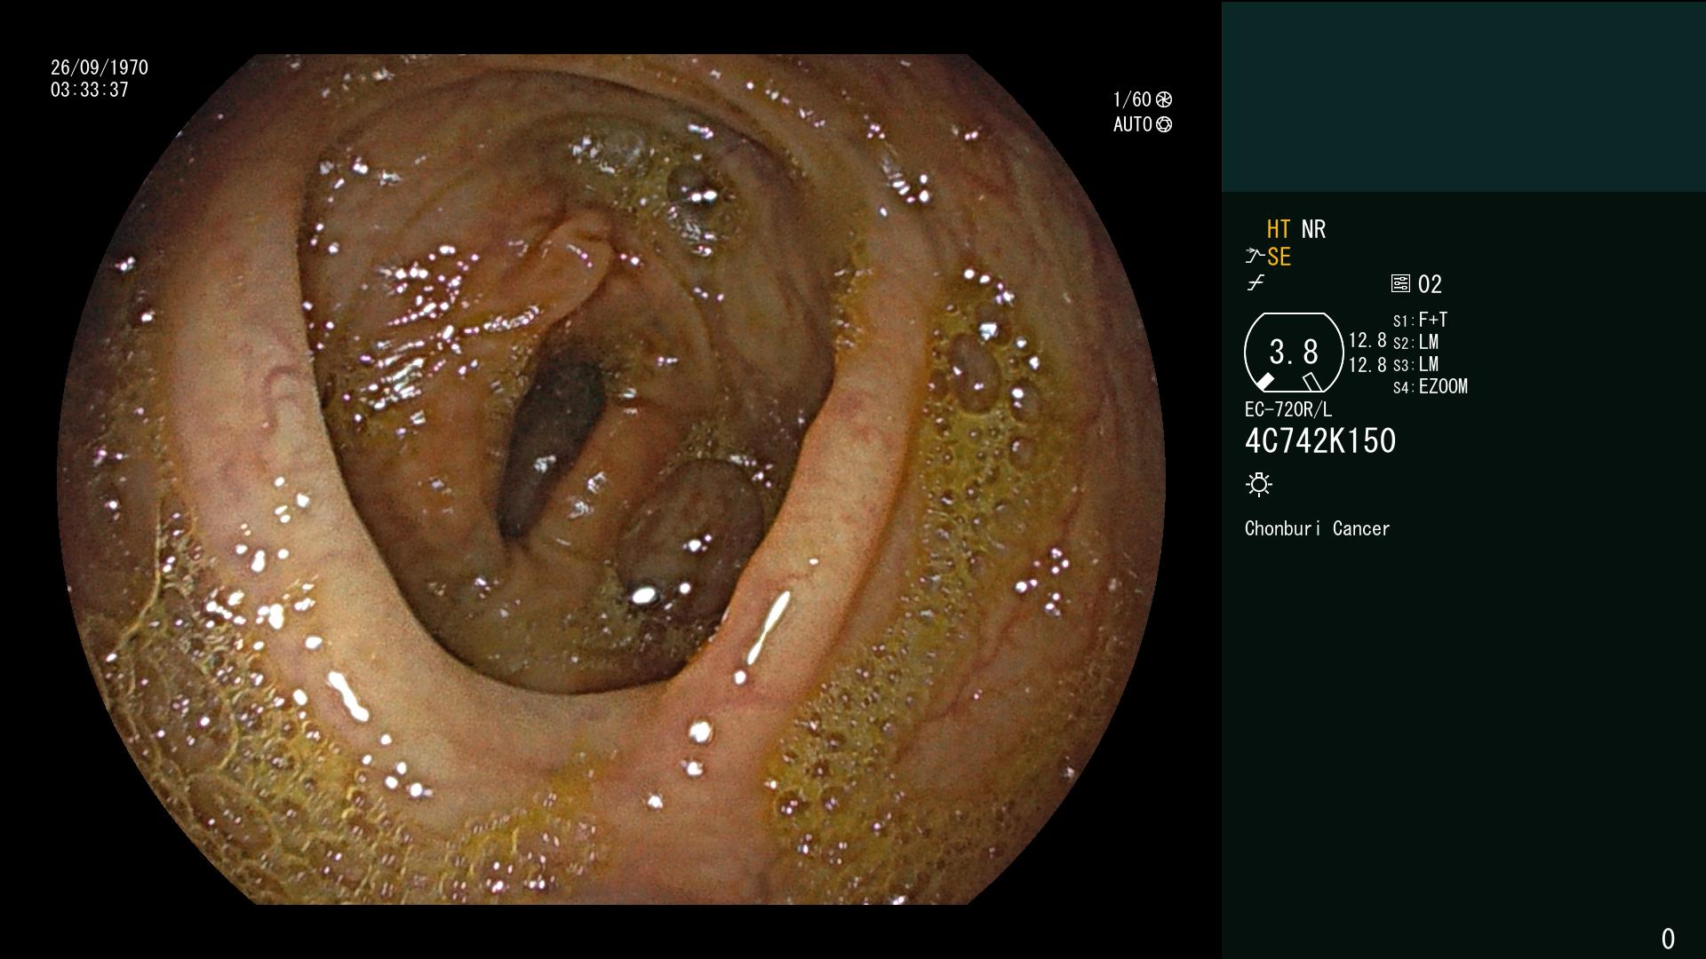The image size is (1706, 959).
Task: Click the orange SE label
Action: tap(1279, 258)
